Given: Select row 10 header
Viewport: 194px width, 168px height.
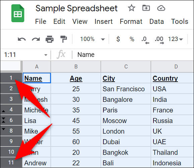Looking at the screenshot, I should [x=11, y=152].
